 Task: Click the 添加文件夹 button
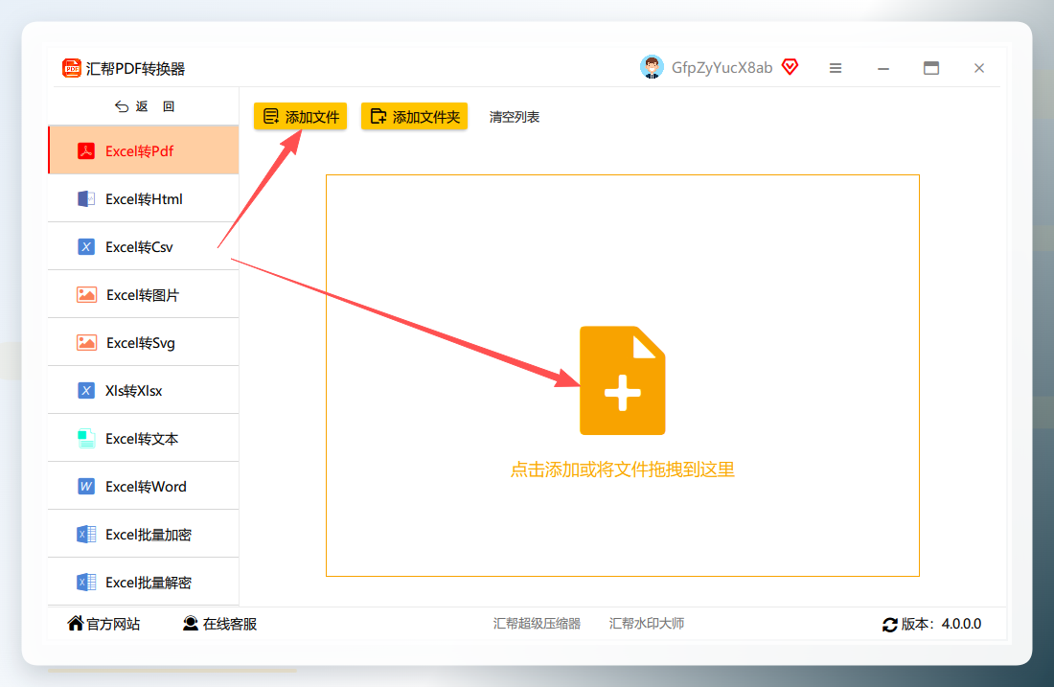[x=414, y=116]
